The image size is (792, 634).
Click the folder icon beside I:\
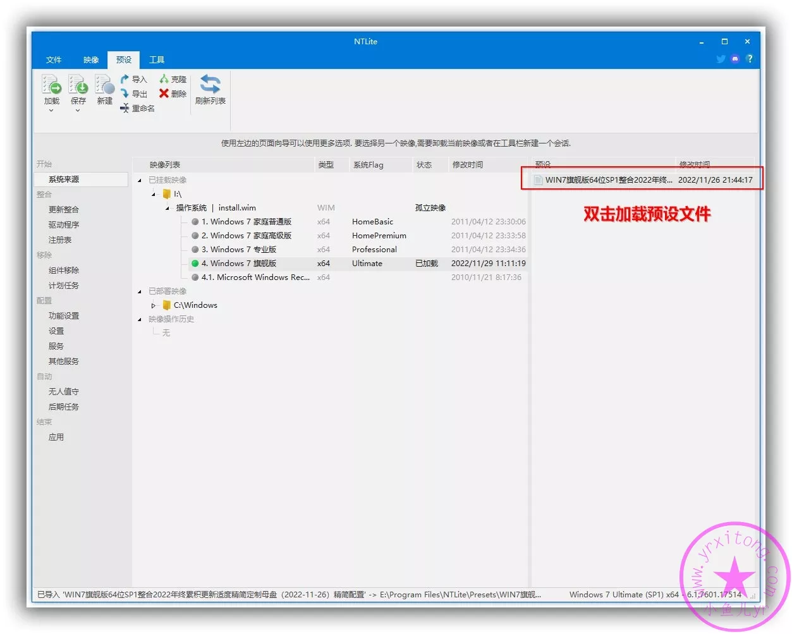click(x=167, y=194)
